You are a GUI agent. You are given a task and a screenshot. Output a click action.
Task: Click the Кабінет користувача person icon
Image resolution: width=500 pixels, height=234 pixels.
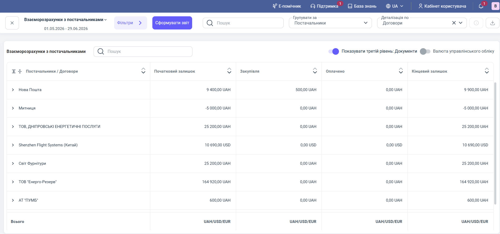tap(421, 6)
